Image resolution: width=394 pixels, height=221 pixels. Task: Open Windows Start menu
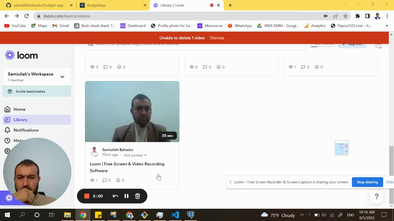pos(7,215)
